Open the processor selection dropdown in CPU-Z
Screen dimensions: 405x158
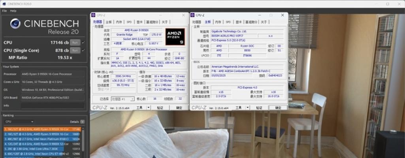[x=123, y=99]
